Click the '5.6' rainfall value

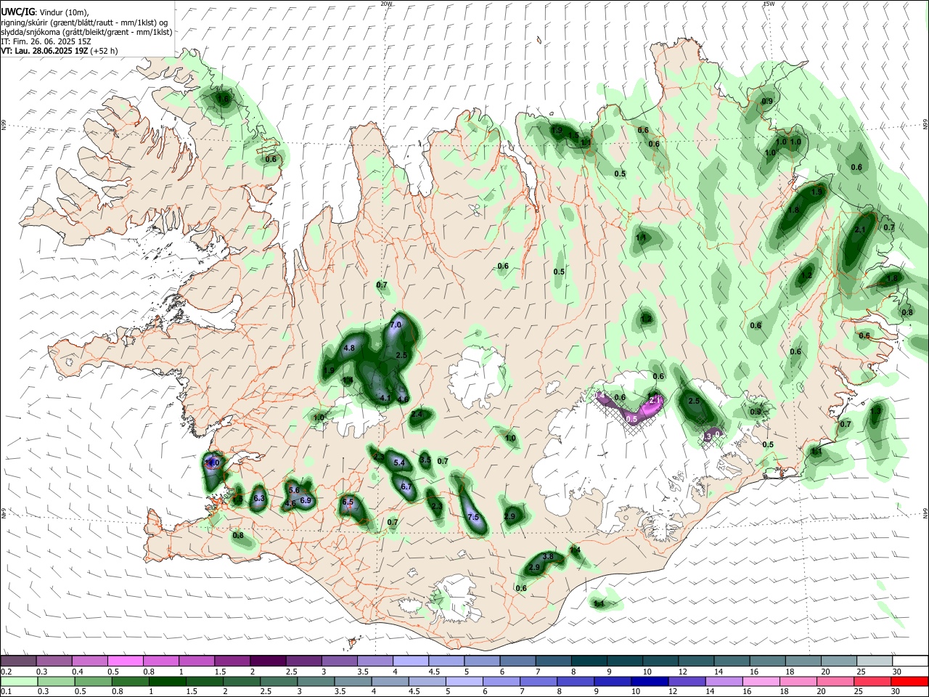(x=295, y=491)
